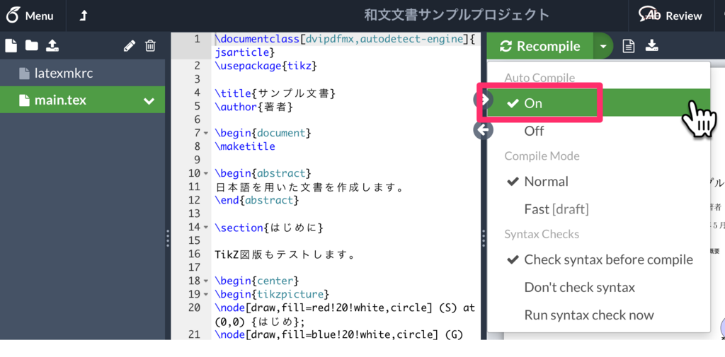
Task: Choose Don't check syntax
Action: coord(598,287)
